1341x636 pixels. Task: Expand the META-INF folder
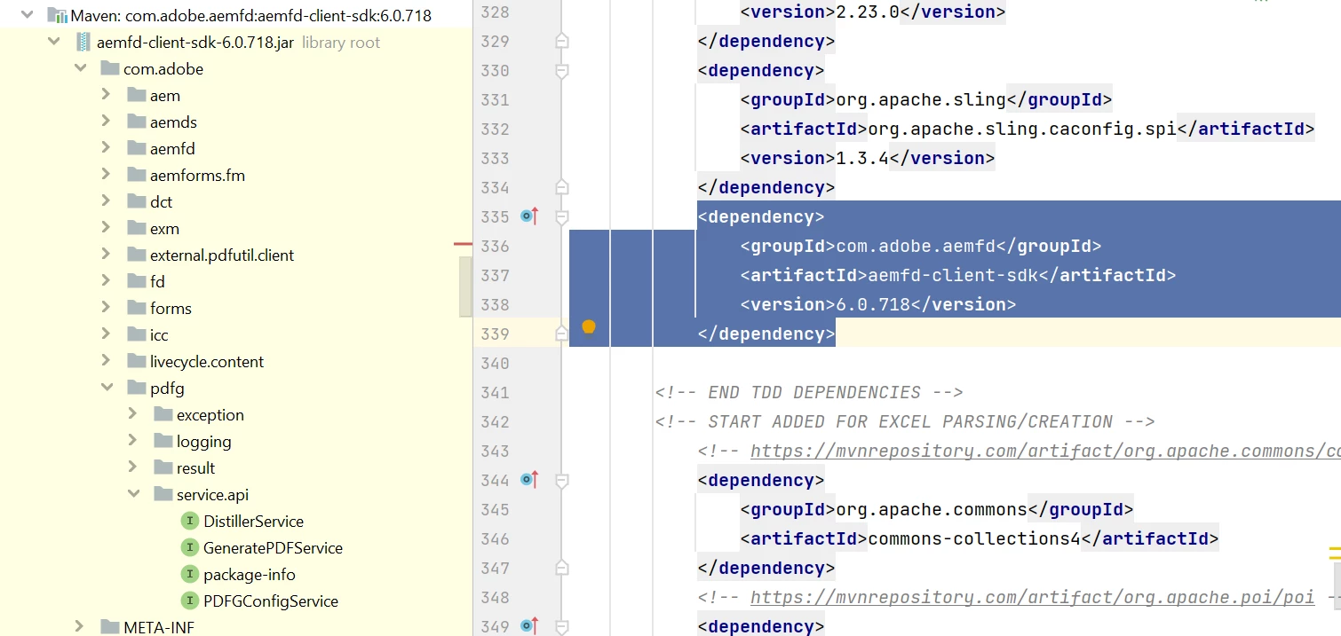79,627
